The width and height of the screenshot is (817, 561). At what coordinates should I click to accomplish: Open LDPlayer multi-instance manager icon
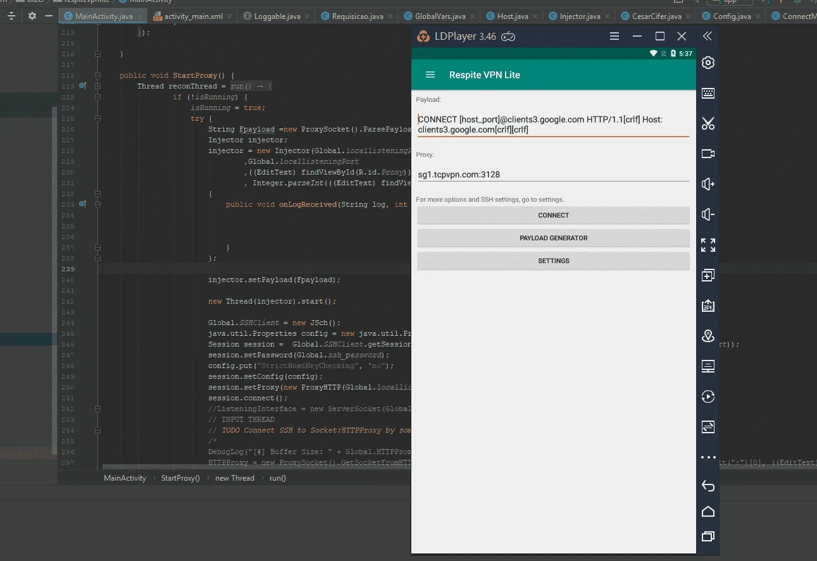pos(708,275)
